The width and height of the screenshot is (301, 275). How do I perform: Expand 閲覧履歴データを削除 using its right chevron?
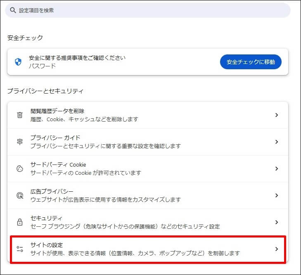coord(277,115)
